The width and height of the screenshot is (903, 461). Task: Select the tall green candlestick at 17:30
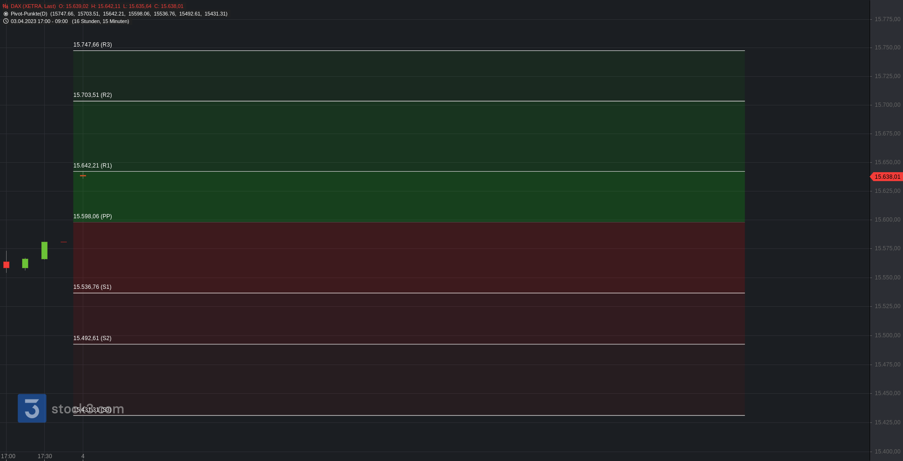pos(44,250)
